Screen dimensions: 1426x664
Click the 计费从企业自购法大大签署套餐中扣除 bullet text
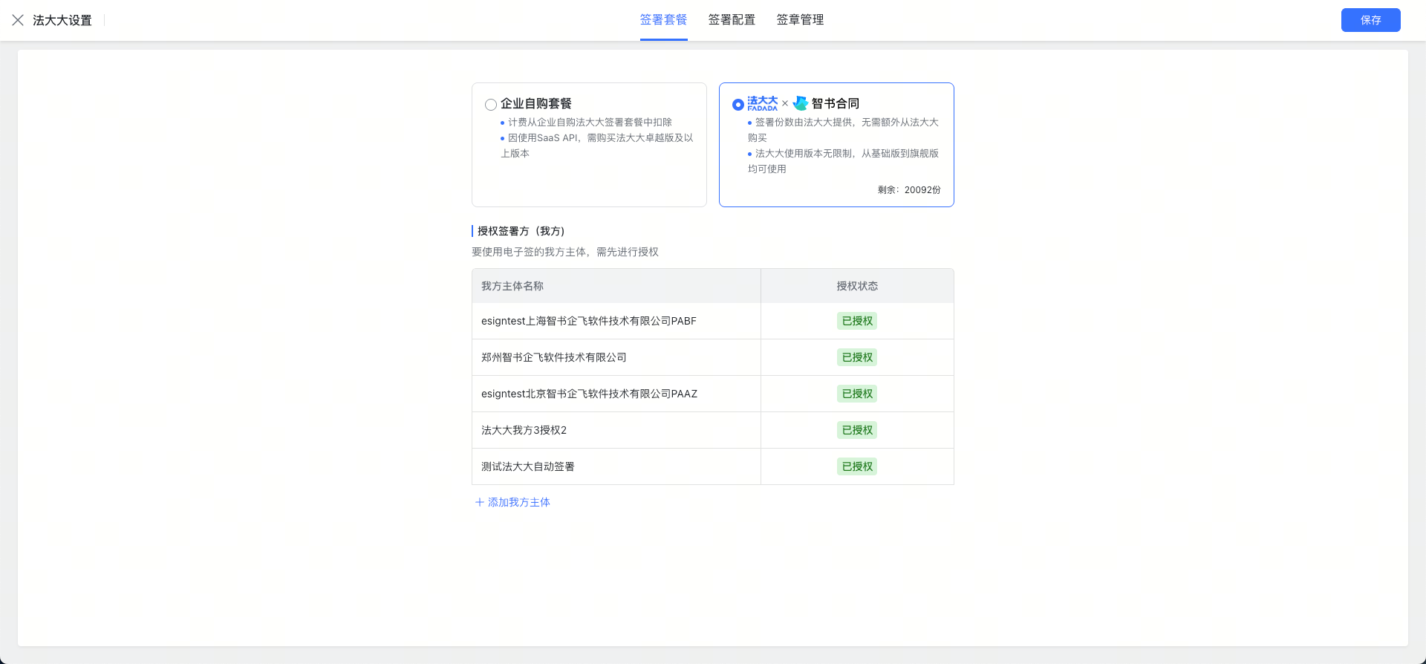[590, 123]
